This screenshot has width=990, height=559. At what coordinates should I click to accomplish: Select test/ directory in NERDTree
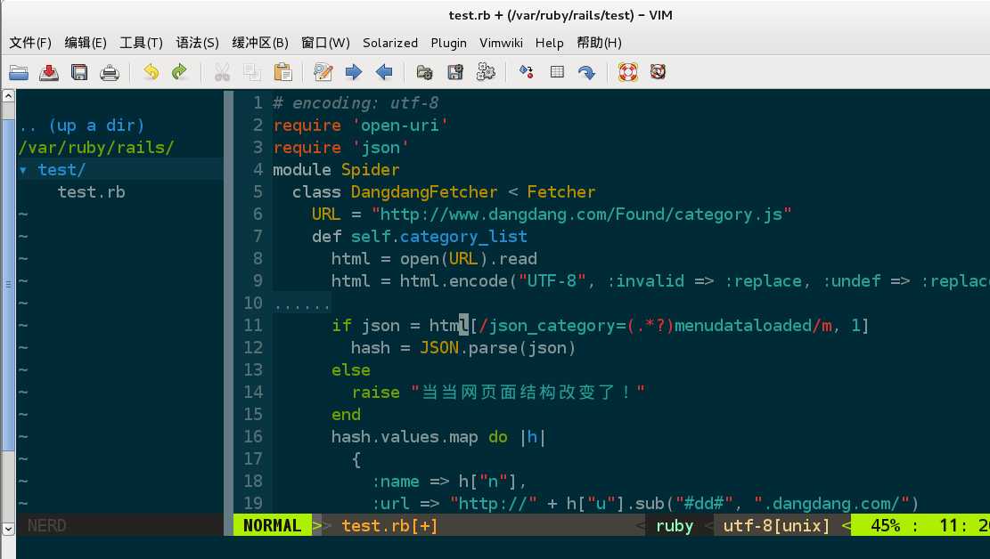tap(61, 170)
